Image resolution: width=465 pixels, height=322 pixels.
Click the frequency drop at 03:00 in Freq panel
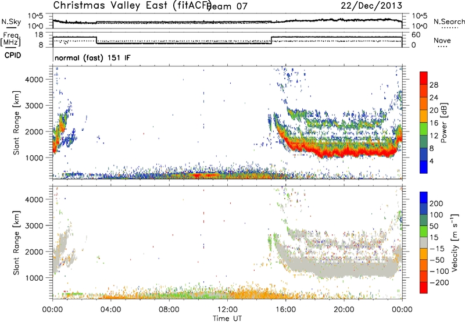[96, 40]
